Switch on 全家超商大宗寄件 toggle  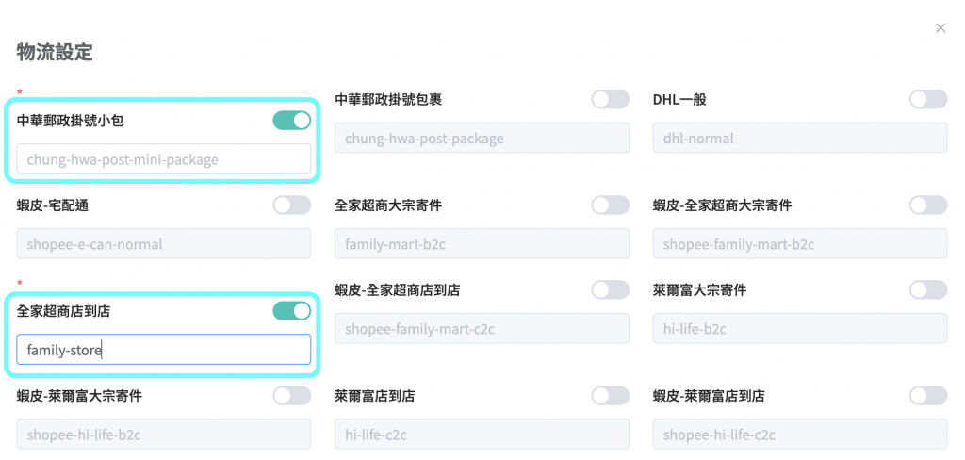(610, 205)
